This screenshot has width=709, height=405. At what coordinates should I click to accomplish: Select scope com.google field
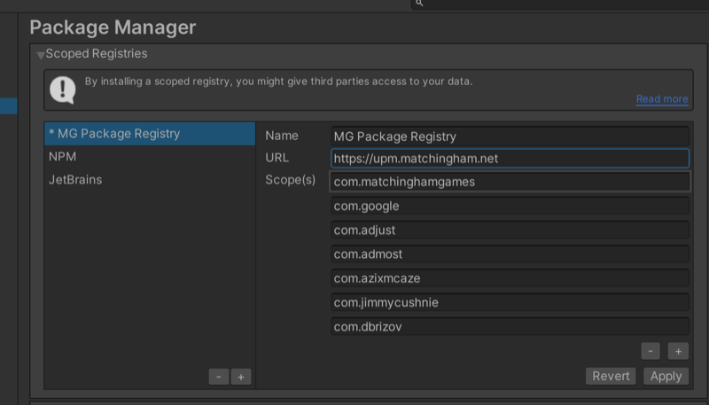click(510, 206)
